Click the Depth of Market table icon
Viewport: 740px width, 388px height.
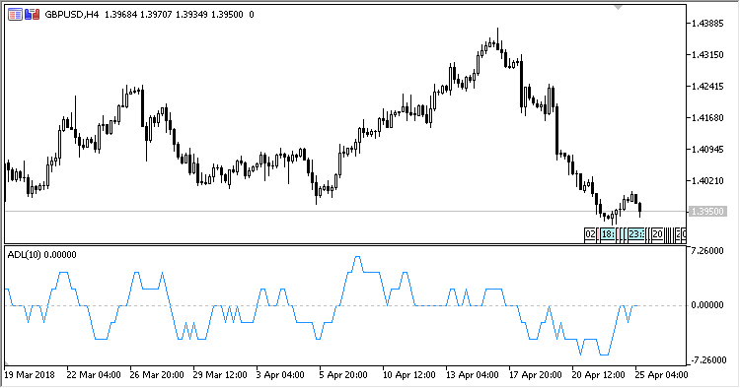15,15
